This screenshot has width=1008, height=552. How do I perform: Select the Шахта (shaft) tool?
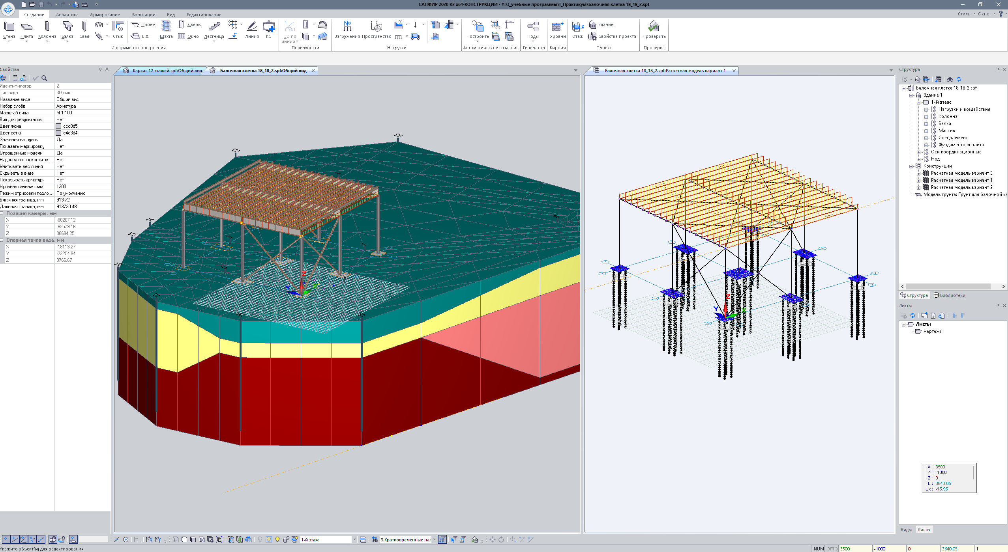(x=166, y=31)
